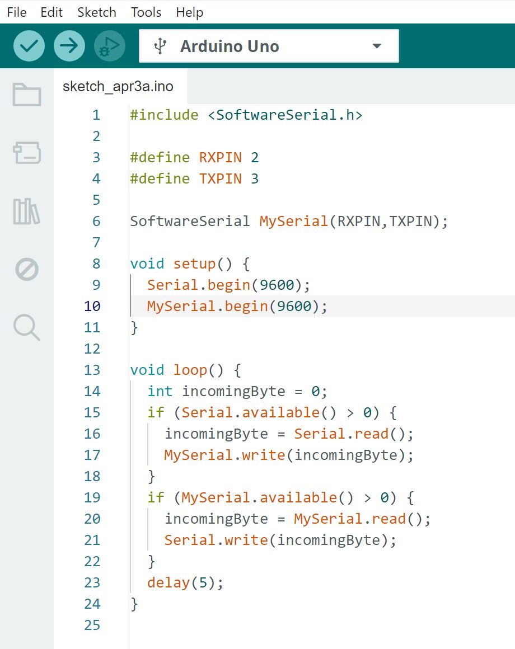Click the SoftwareSerial.h include text

[x=285, y=115]
